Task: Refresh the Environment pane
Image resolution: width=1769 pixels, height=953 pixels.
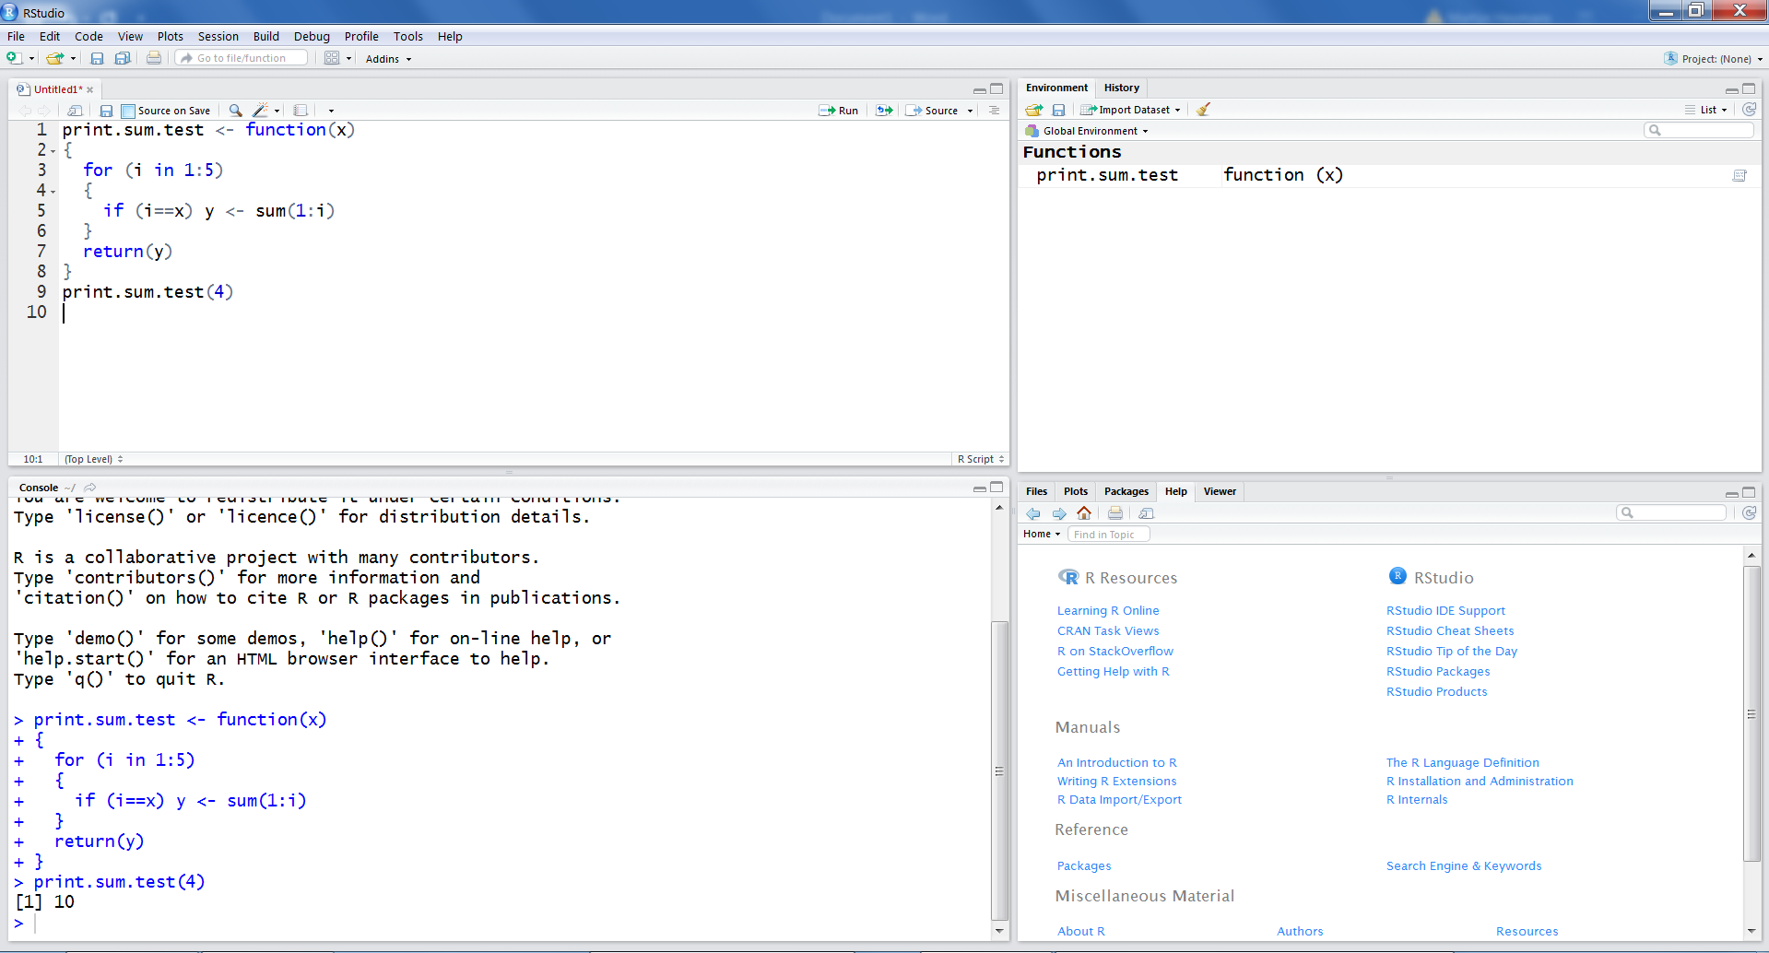Action: [1749, 110]
